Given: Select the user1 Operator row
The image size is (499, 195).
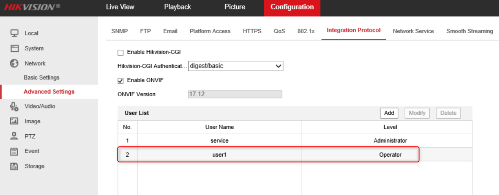Looking at the screenshot, I should (269, 155).
